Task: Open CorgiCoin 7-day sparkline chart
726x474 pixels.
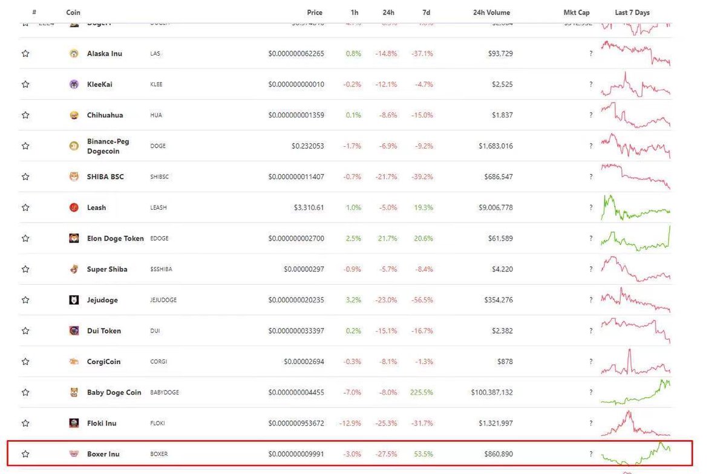Action: [x=635, y=362]
